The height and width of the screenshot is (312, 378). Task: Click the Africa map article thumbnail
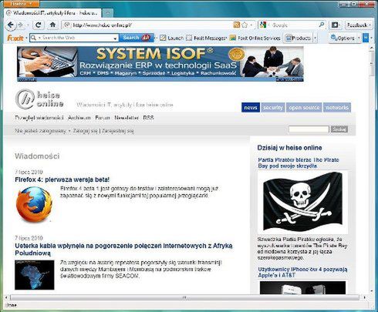point(35,275)
